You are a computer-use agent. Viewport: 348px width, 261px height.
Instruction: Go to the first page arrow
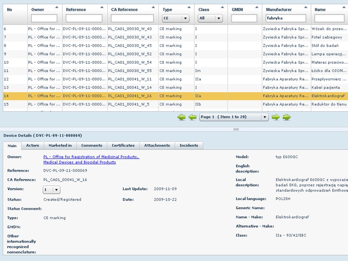181,117
